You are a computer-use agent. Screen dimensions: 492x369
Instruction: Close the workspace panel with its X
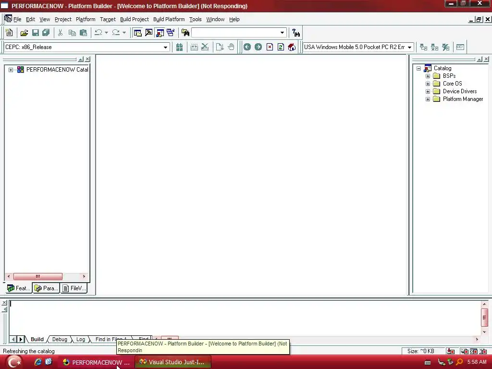pos(87,59)
